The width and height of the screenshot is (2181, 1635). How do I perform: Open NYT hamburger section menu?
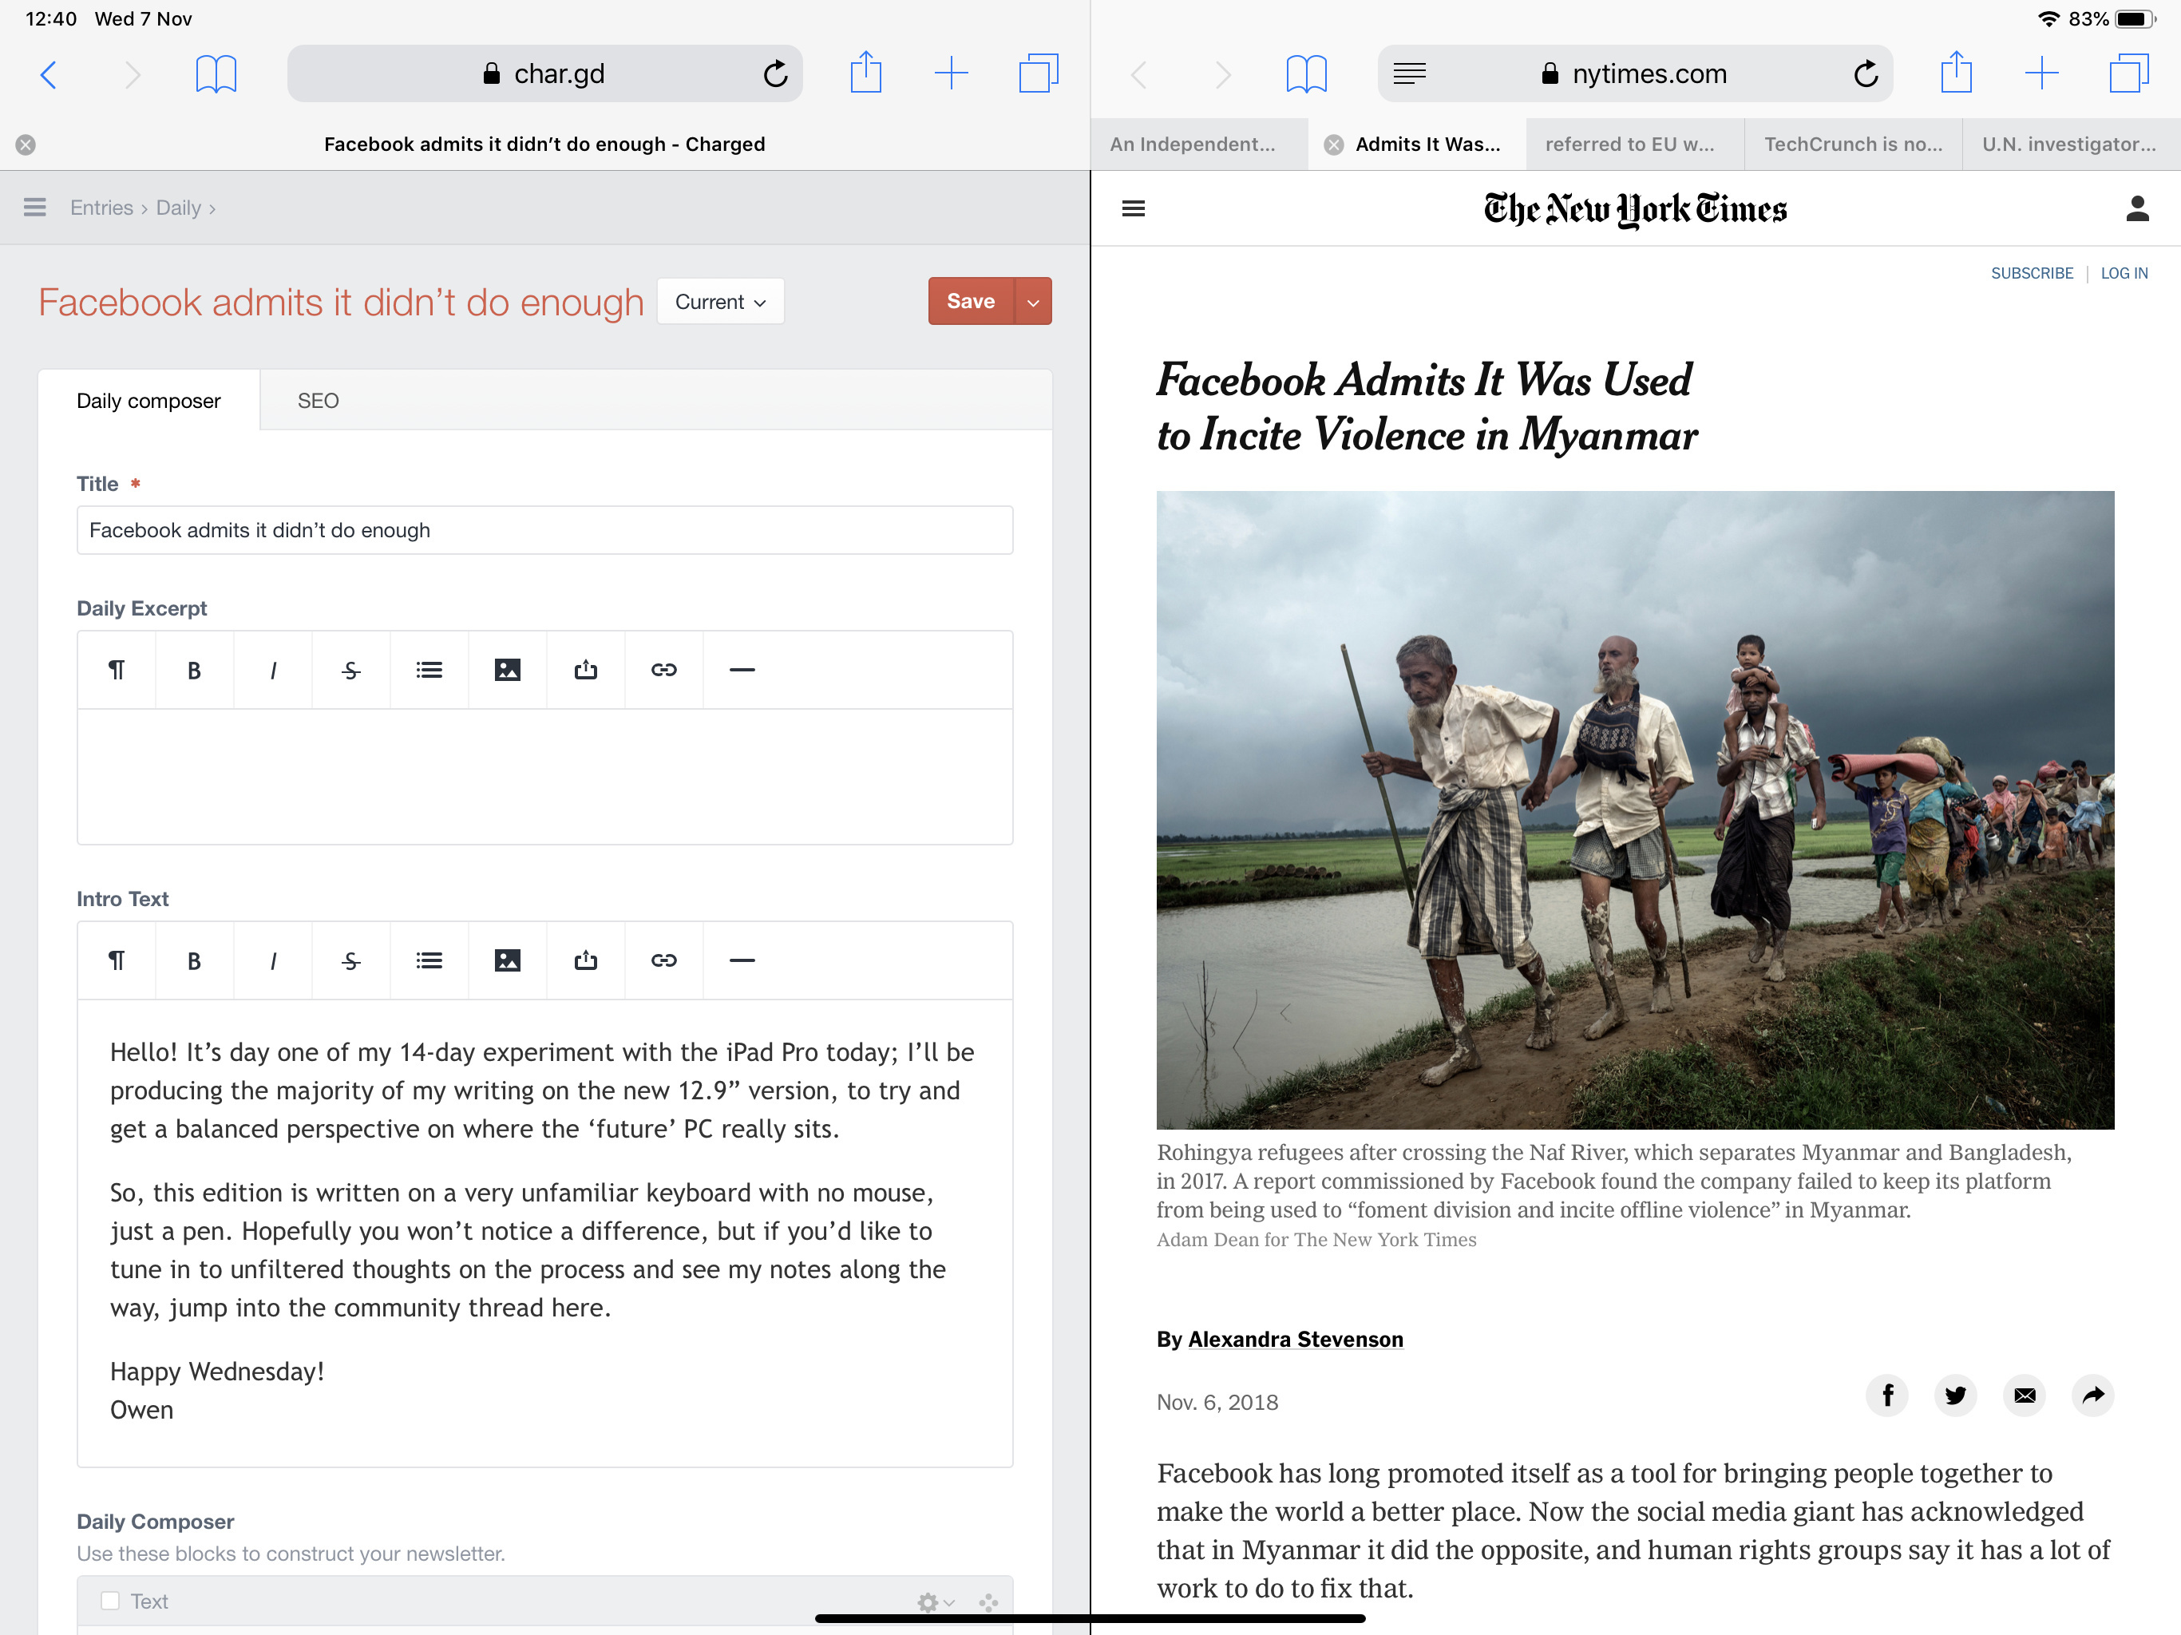(1133, 208)
